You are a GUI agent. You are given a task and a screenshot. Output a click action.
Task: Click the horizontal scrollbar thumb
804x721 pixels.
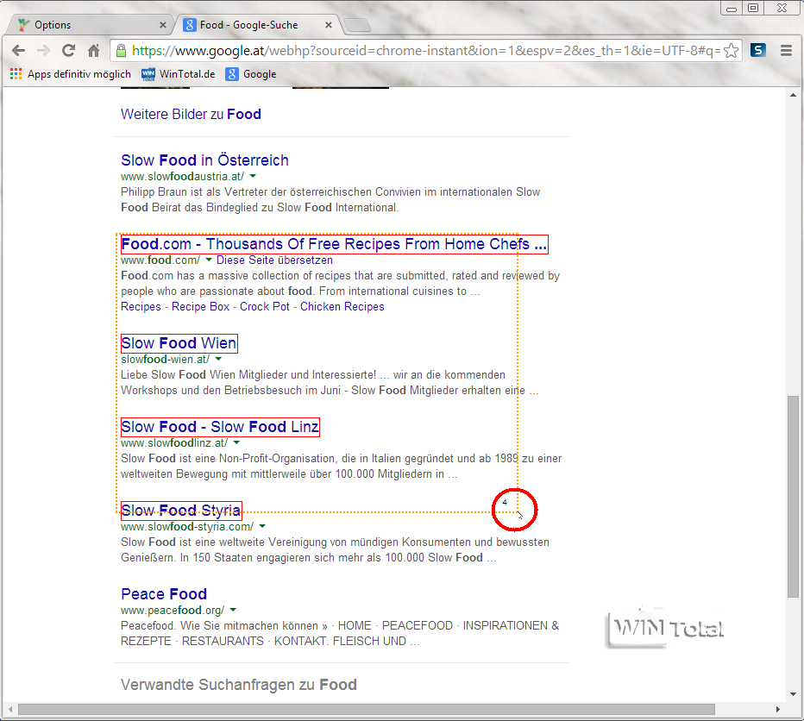click(x=367, y=709)
